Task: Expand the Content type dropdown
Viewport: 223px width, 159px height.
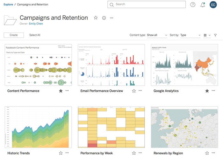Action: (x=157, y=35)
